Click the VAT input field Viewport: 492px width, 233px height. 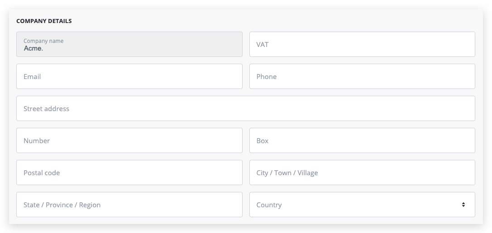click(x=362, y=44)
